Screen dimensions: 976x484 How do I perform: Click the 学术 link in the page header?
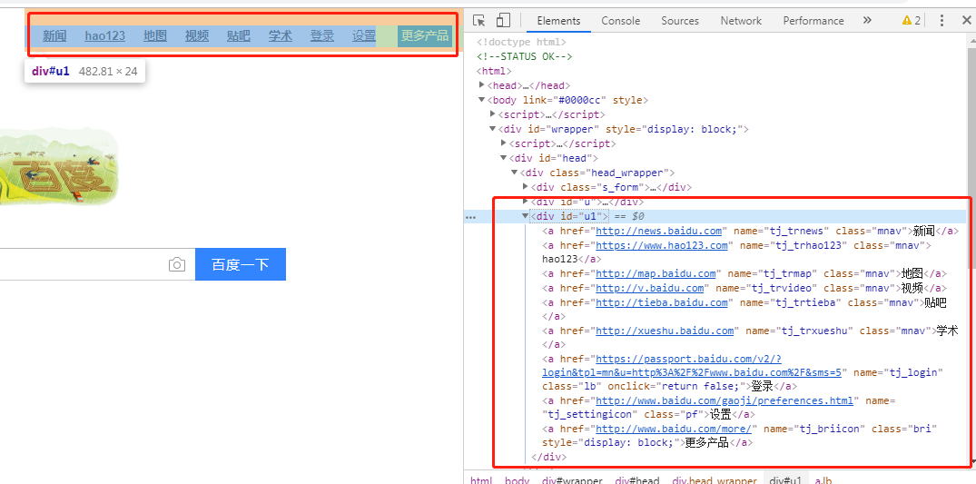click(x=281, y=36)
